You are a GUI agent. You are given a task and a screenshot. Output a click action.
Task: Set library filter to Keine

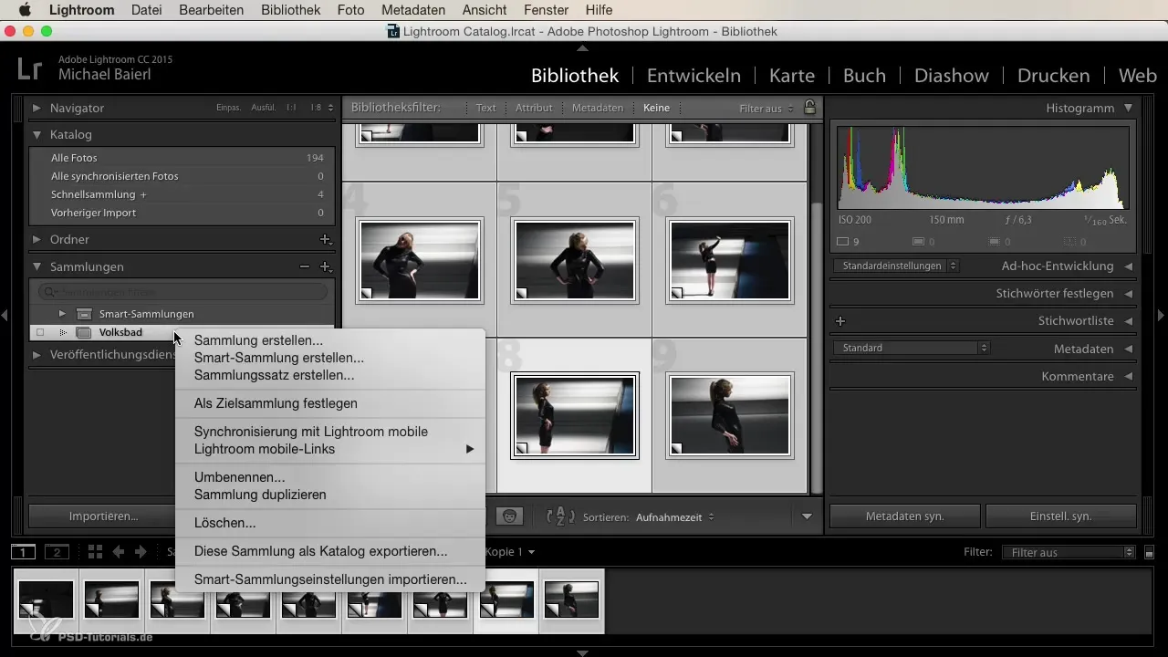coord(656,108)
